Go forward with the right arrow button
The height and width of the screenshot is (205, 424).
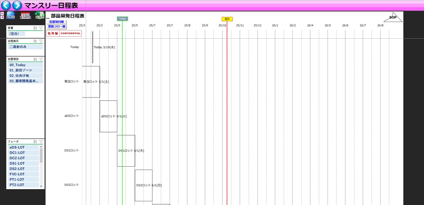(x=17, y=5)
